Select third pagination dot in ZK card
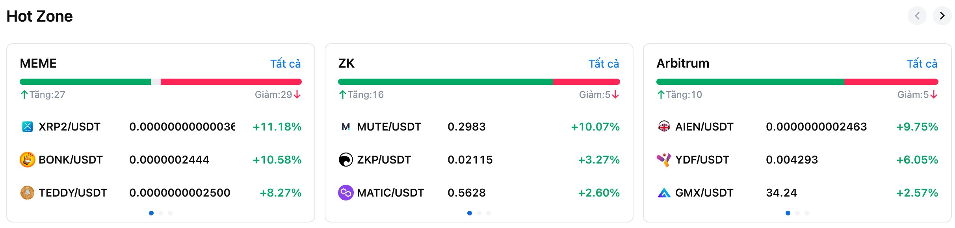 click(x=489, y=213)
